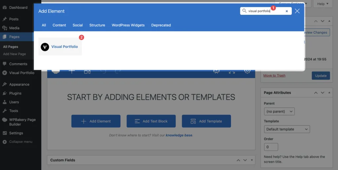338x170 pixels.
Task: Focus the element search field
Action: [266, 11]
